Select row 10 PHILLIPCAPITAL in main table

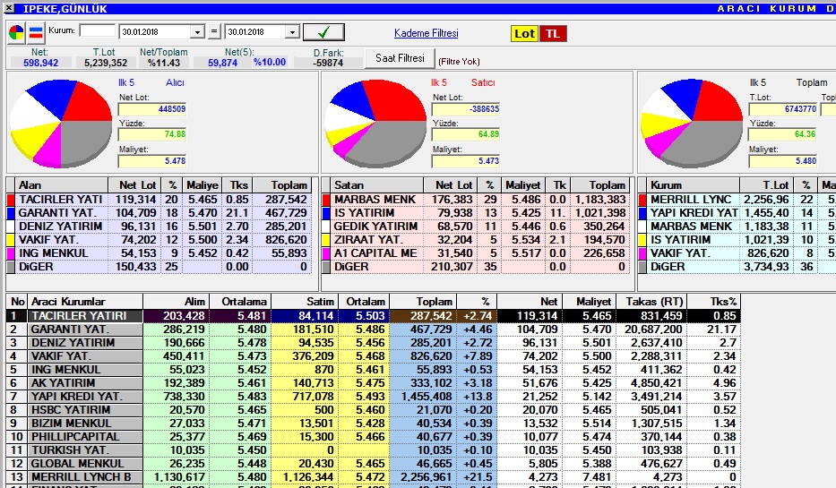point(374,437)
